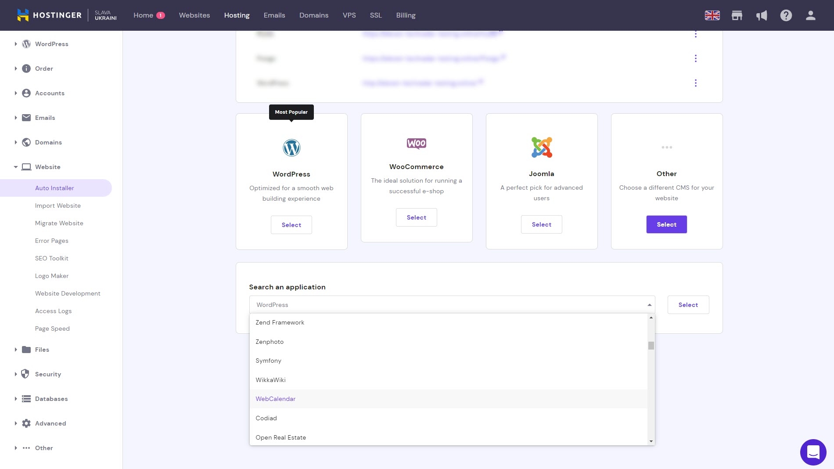Go to Home in top navigation
Image resolution: width=834 pixels, height=469 pixels.
coord(144,15)
